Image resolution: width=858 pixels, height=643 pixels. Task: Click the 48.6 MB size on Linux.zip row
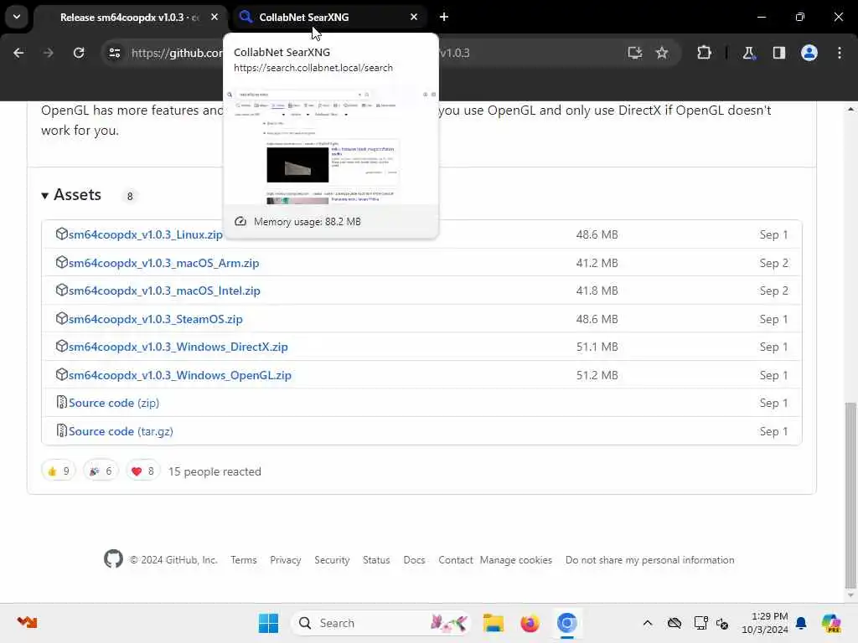click(597, 234)
